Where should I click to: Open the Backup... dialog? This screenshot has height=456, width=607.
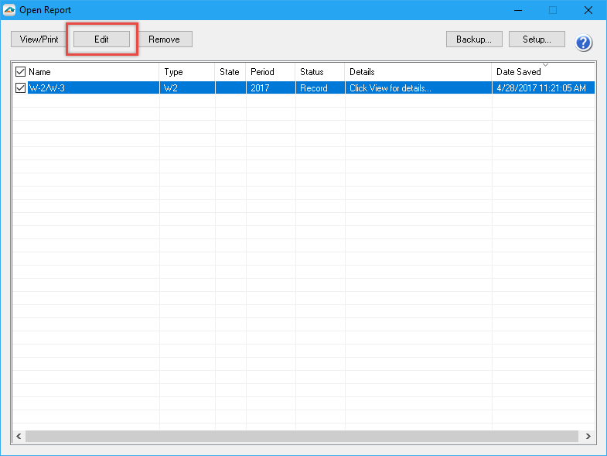[x=474, y=39]
